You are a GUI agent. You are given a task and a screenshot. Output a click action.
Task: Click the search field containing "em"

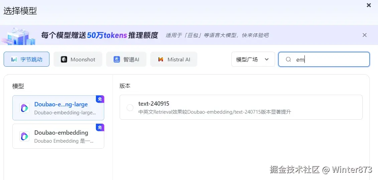pyautogui.click(x=324, y=59)
